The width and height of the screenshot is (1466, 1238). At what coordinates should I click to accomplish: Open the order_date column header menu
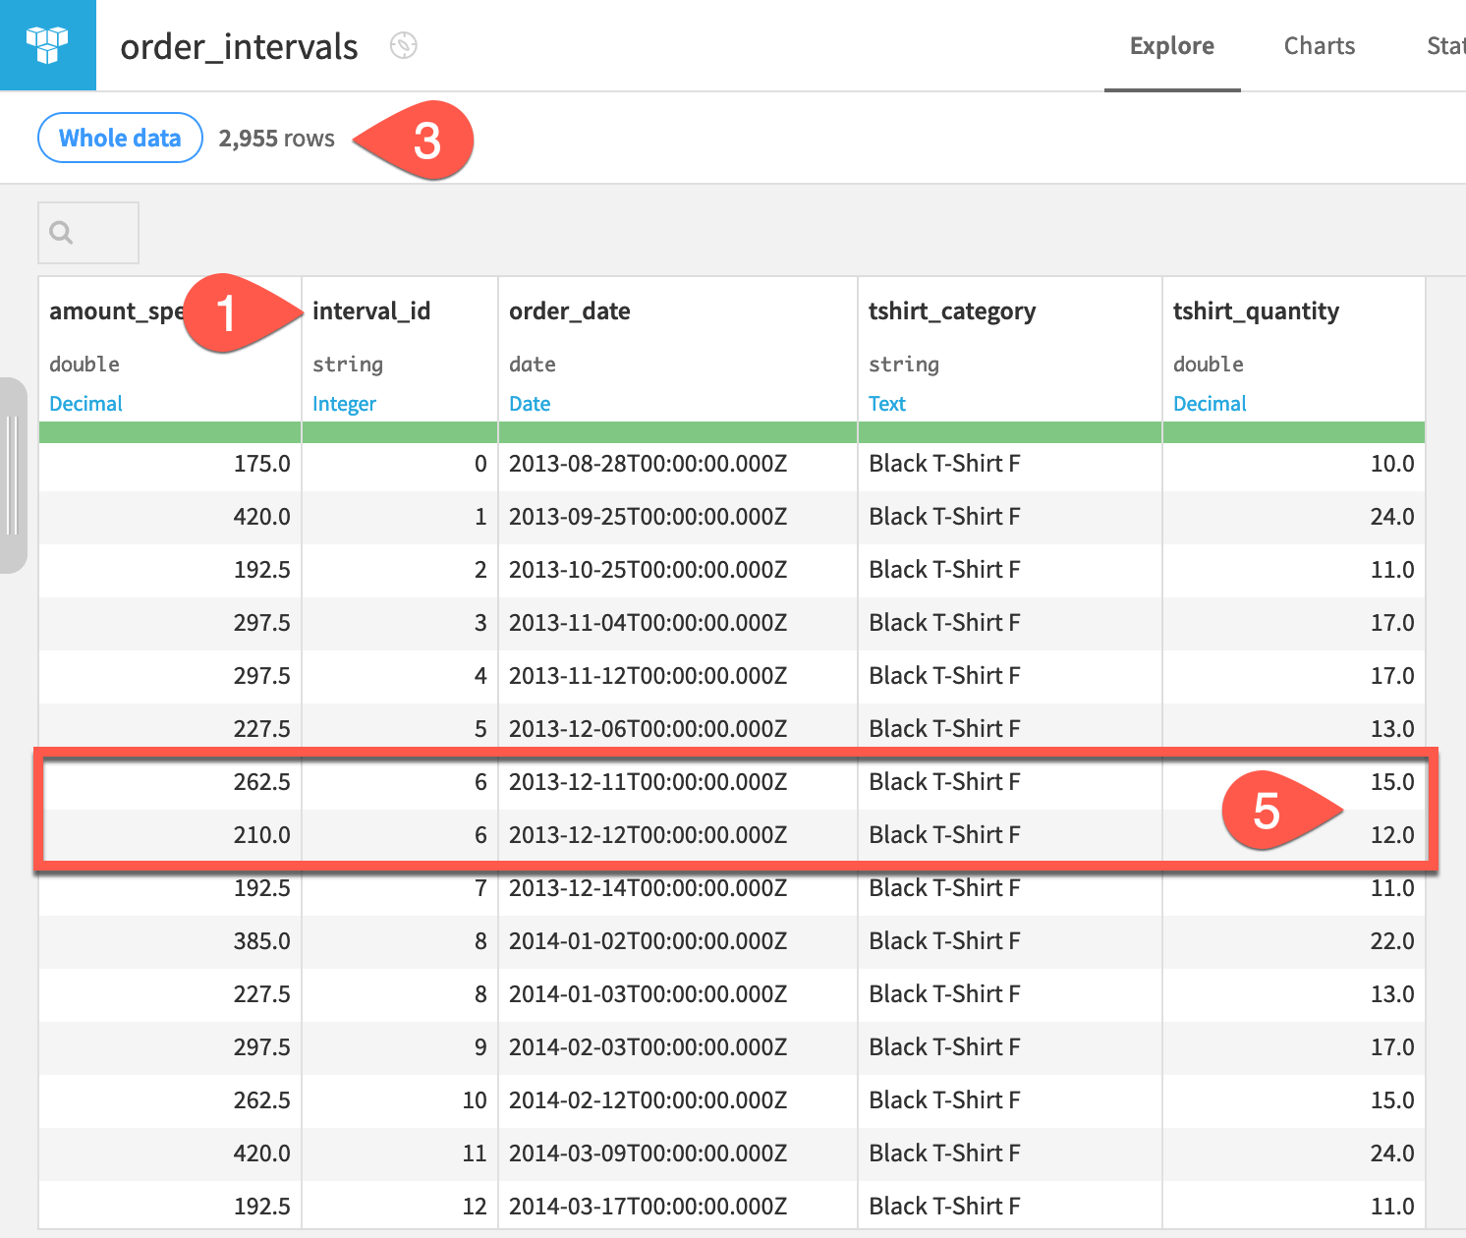pyautogui.click(x=569, y=310)
